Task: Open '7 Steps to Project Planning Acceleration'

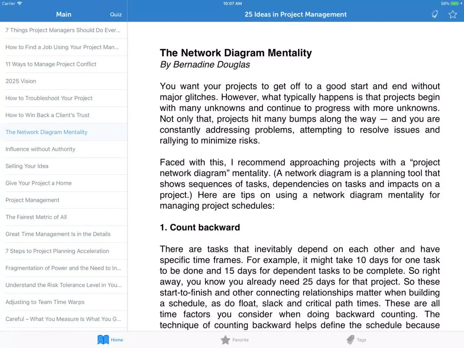Action: 64,251
